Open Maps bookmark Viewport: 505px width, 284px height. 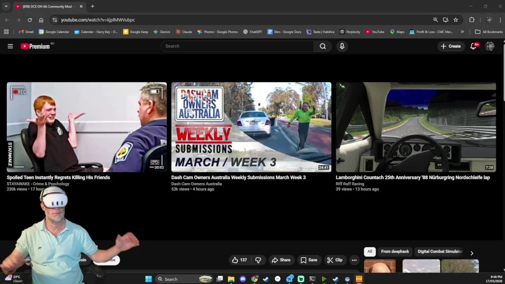coord(397,32)
